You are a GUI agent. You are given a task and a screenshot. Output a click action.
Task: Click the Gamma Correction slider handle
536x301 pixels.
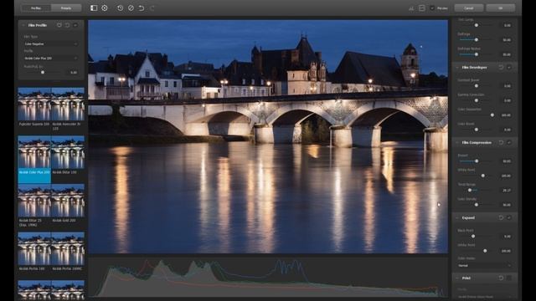coord(477,100)
